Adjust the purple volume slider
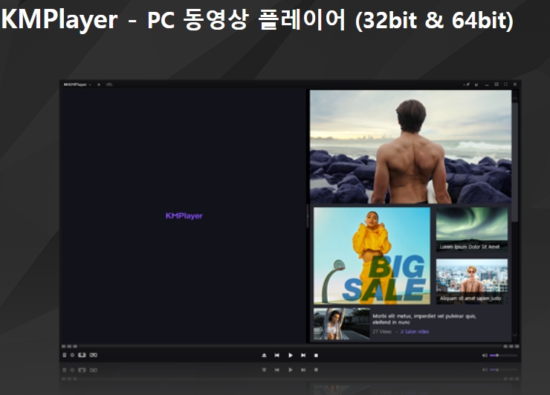 coord(503,356)
